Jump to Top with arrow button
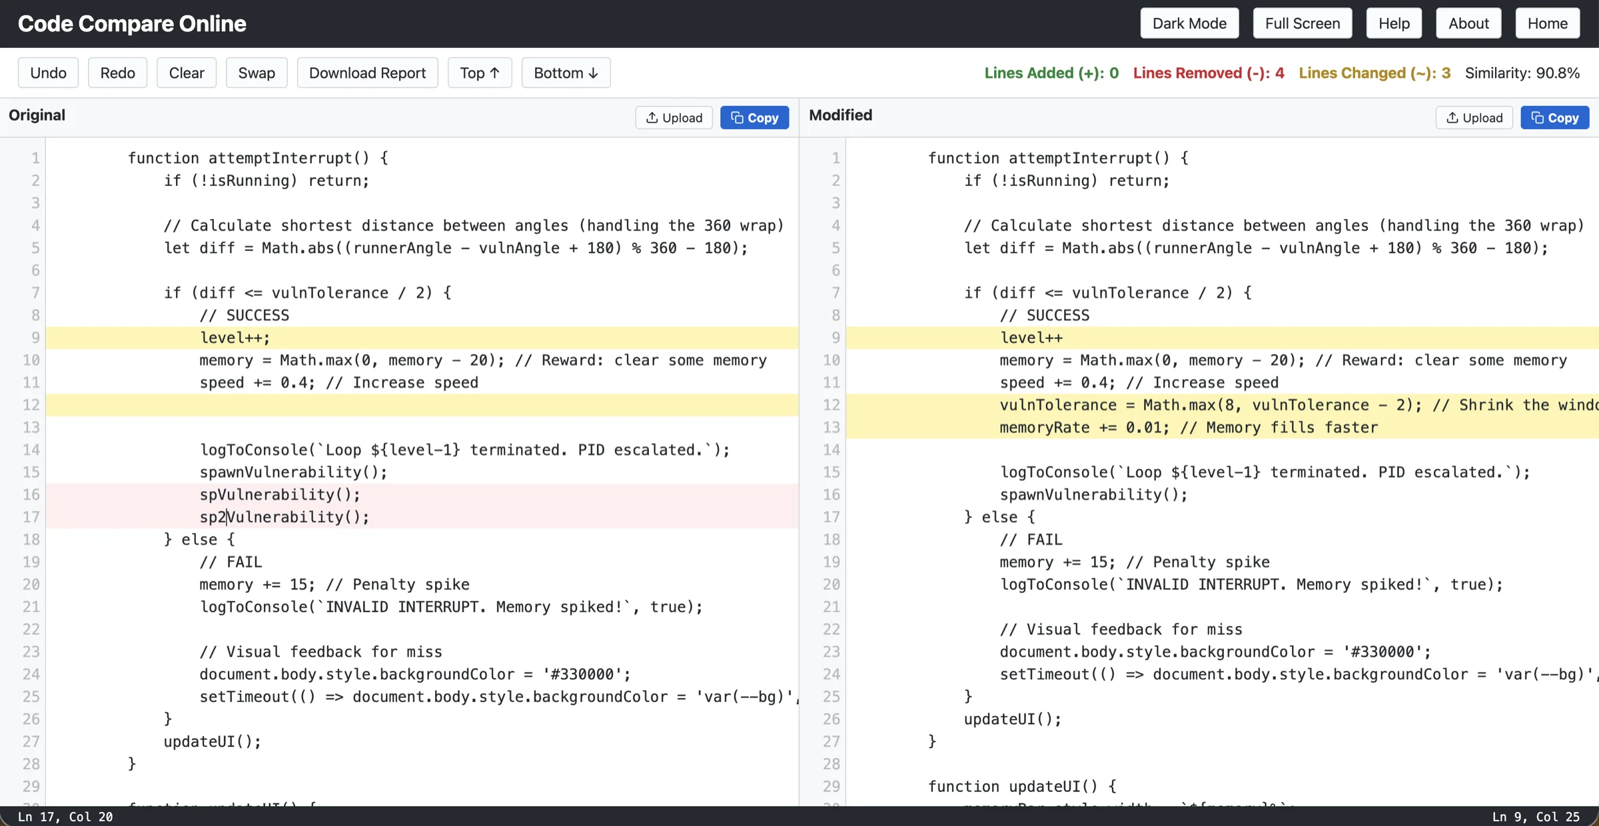 click(480, 73)
